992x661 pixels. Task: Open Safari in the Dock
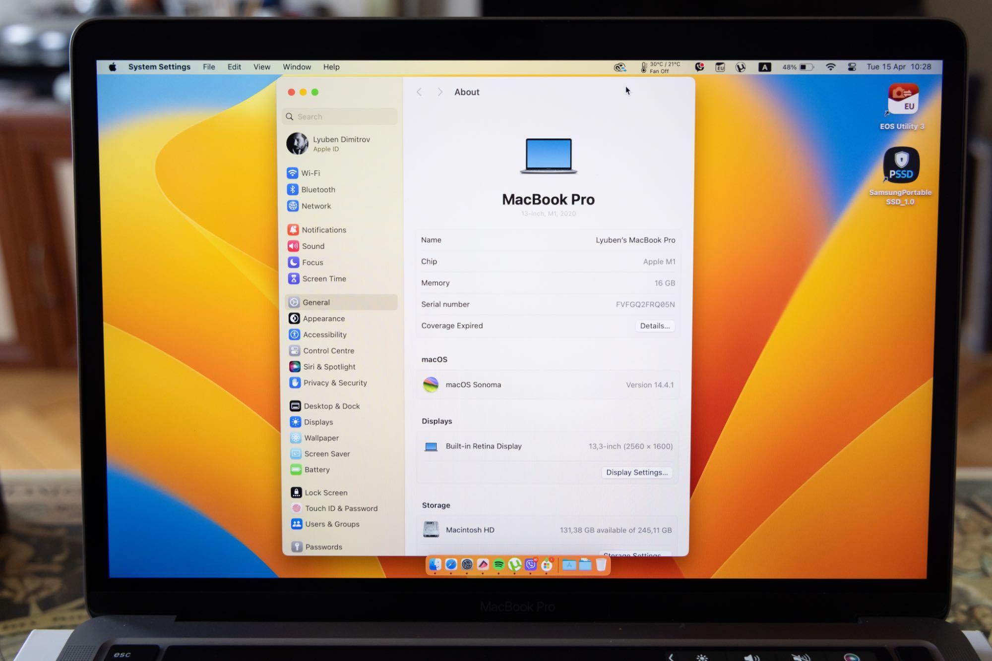coord(451,564)
